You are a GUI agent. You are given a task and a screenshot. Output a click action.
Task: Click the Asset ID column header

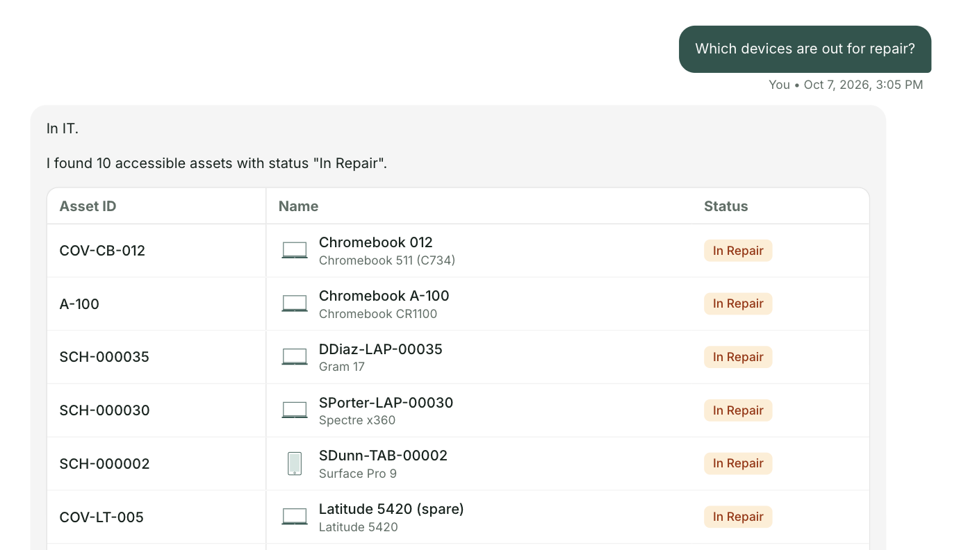[88, 206]
